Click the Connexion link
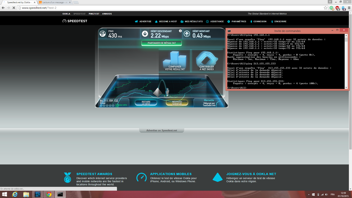352x198 pixels. [x=258, y=21]
